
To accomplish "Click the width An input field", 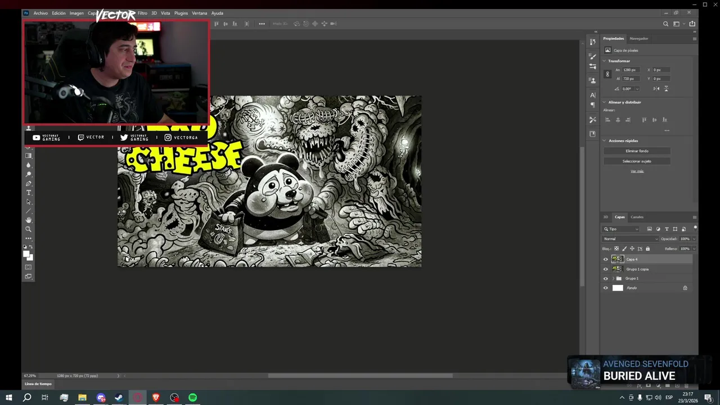I will [x=631, y=70].
